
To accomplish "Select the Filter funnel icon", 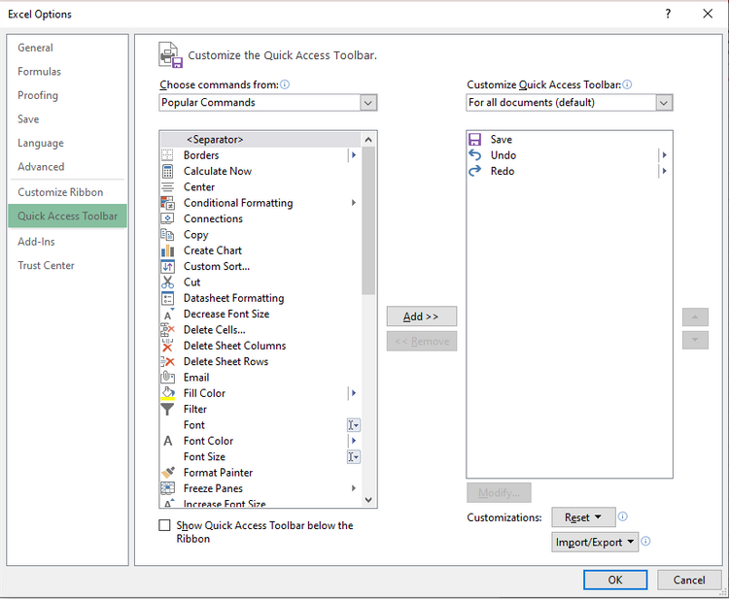I will pos(167,409).
